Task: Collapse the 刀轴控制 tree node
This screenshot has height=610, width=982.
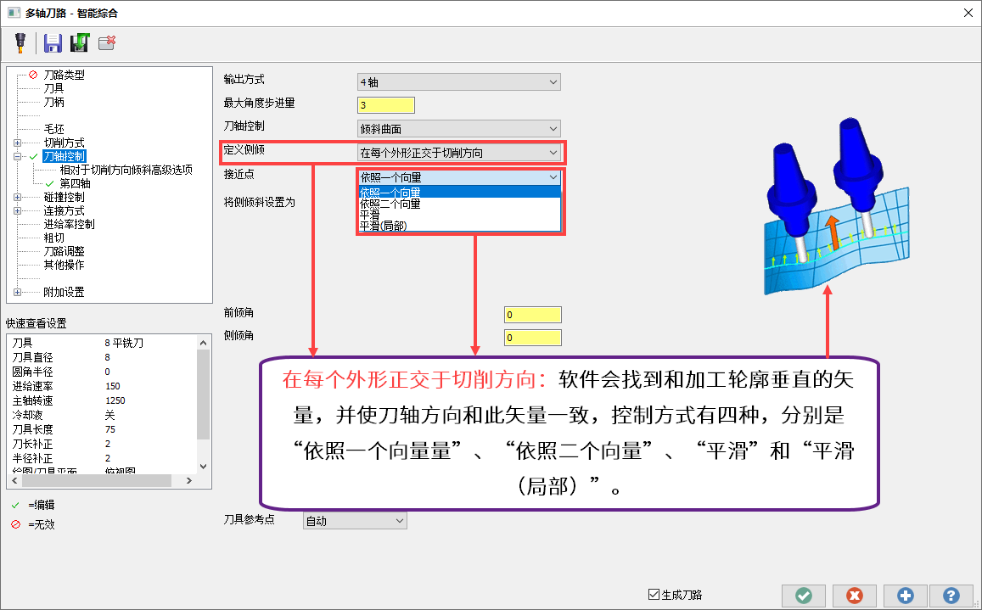Action: pyautogui.click(x=18, y=157)
